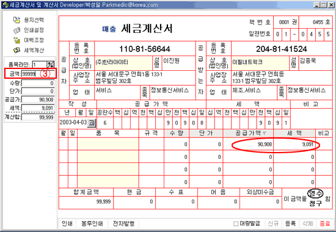Image resolution: width=336 pixels, height=232 pixels.
Task: Maximize the tax invoice window
Action: click(324, 5)
